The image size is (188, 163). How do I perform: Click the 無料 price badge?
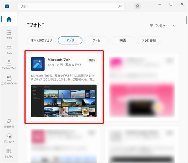[x=92, y=60]
